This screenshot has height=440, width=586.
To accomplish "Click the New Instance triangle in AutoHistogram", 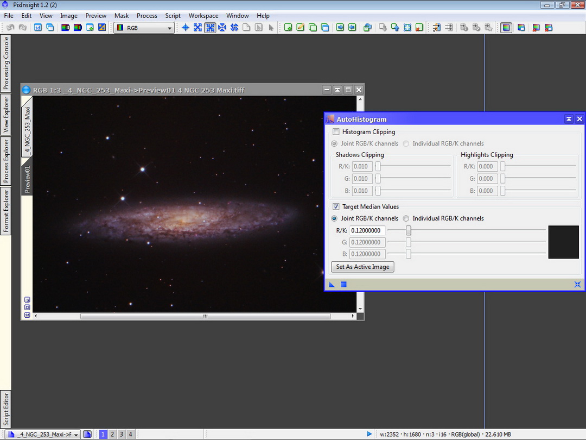I will (332, 285).
